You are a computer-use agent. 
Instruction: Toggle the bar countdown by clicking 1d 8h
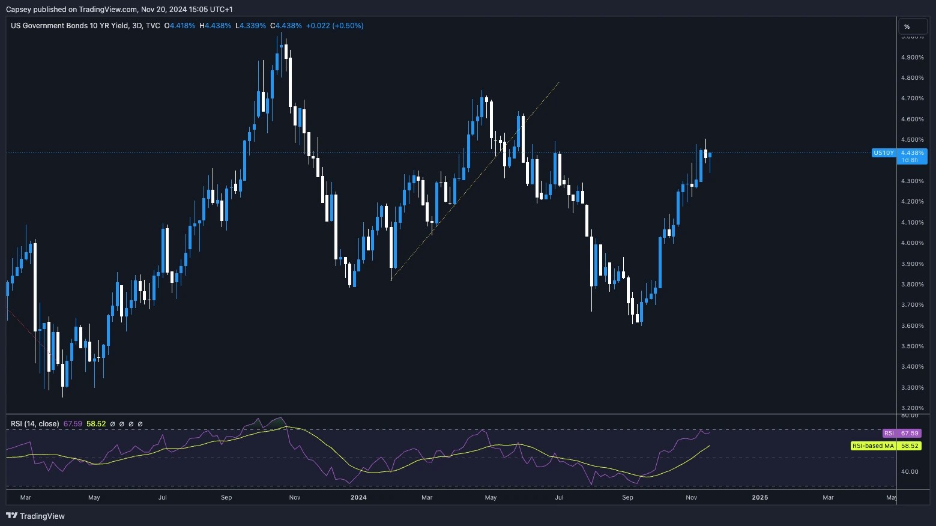(x=911, y=160)
